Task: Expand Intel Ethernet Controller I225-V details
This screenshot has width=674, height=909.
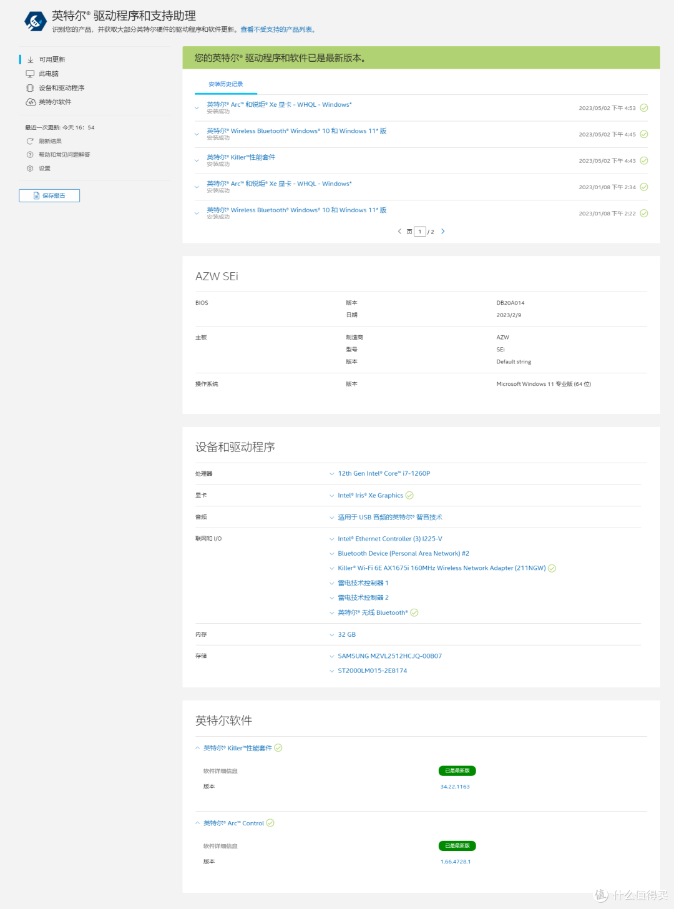Action: pos(332,539)
